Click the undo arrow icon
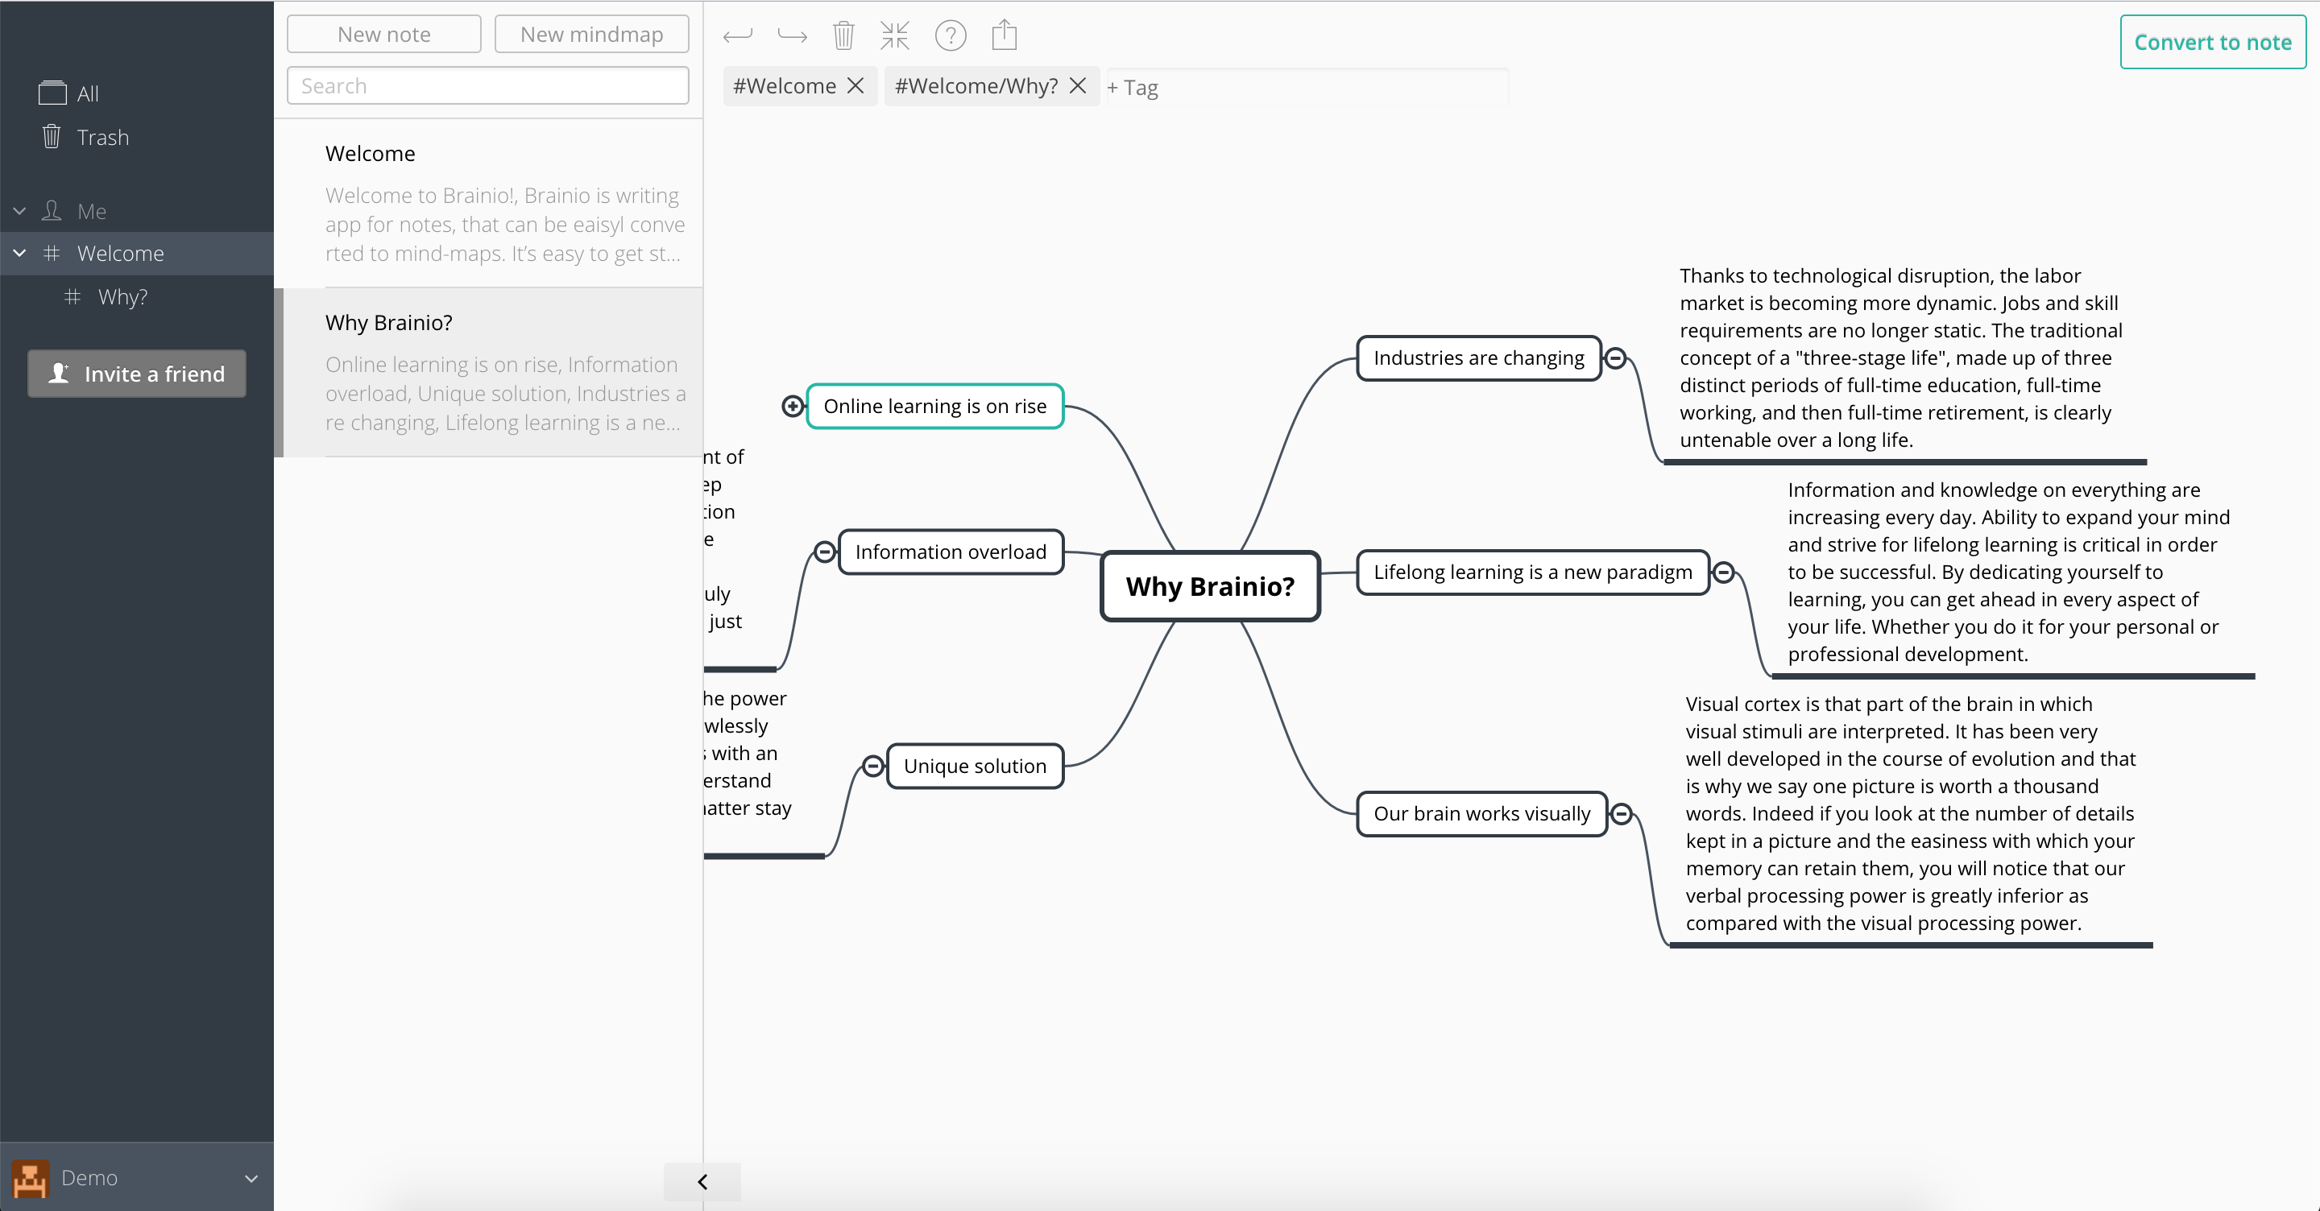2320x1211 pixels. 738,36
